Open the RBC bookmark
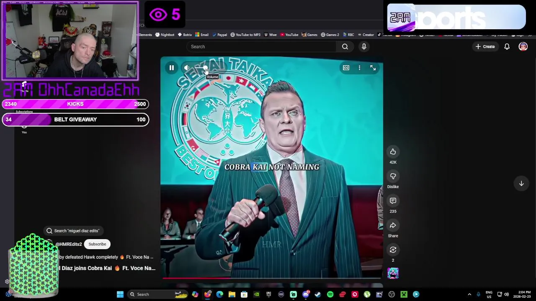536x301 pixels. coord(348,35)
